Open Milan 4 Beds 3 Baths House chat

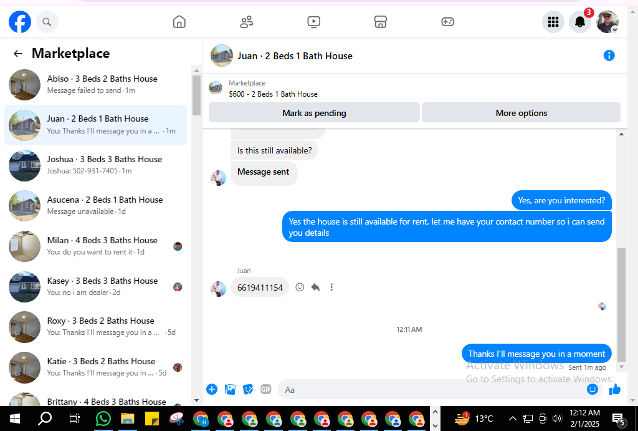click(95, 246)
